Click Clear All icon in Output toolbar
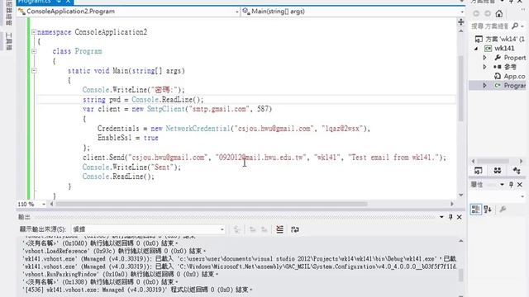 point(279,229)
